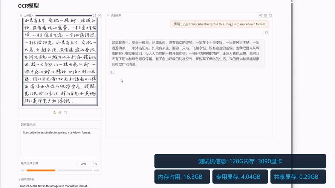Click the transcribed text starting '如果有来生'
The width and height of the screenshot is (335, 188).
[187, 53]
